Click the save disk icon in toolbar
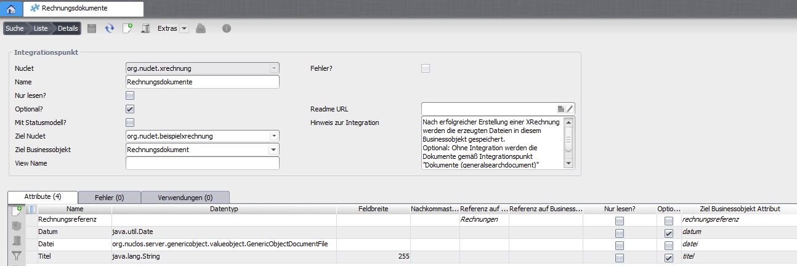The image size is (797, 266). point(92,28)
